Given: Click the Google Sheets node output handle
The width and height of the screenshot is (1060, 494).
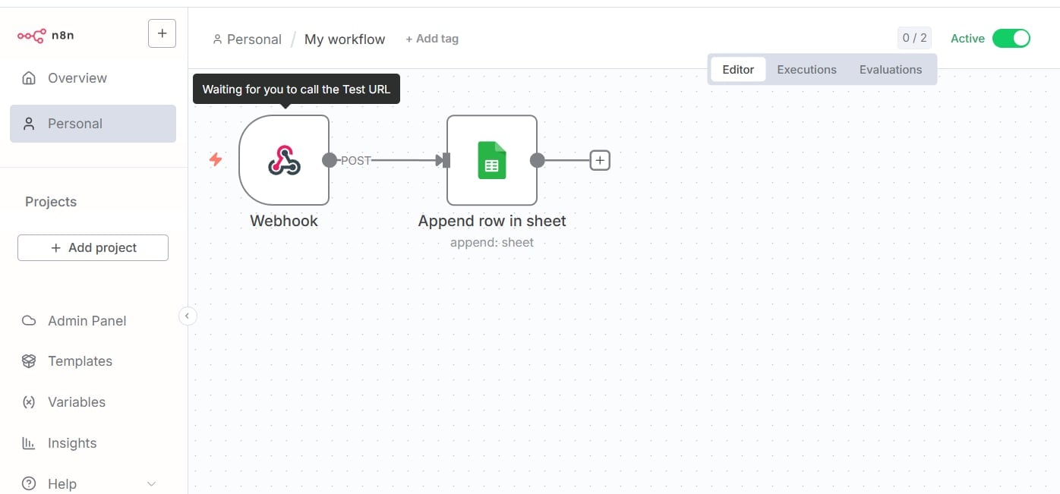Looking at the screenshot, I should (x=537, y=160).
